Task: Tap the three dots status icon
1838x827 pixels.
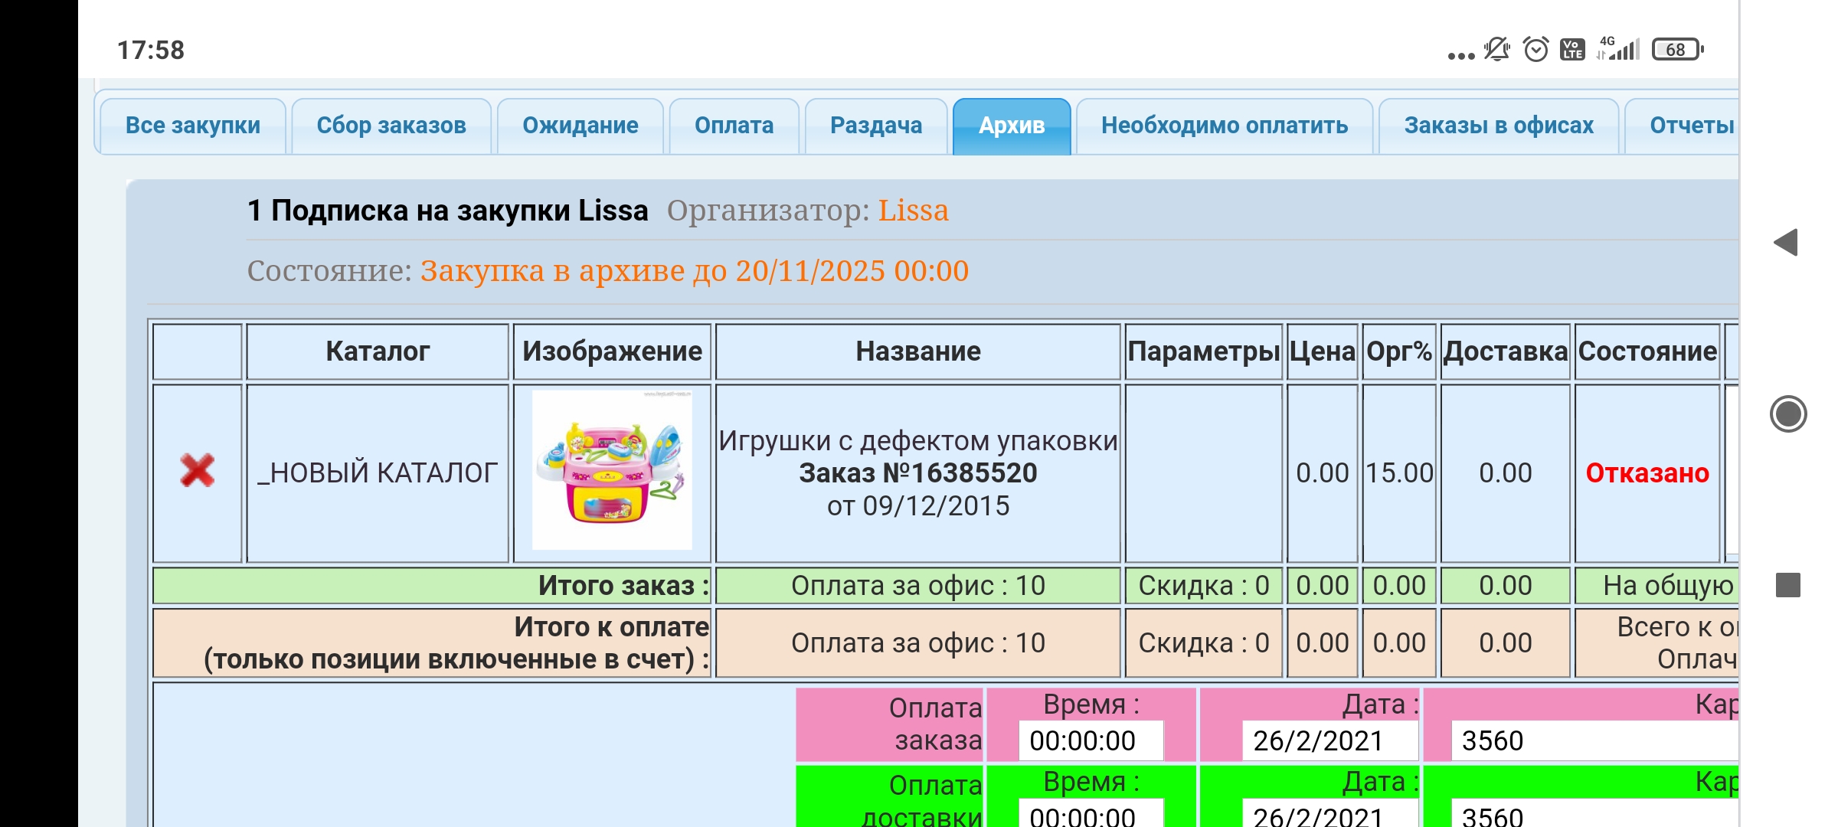Action: click(1460, 55)
